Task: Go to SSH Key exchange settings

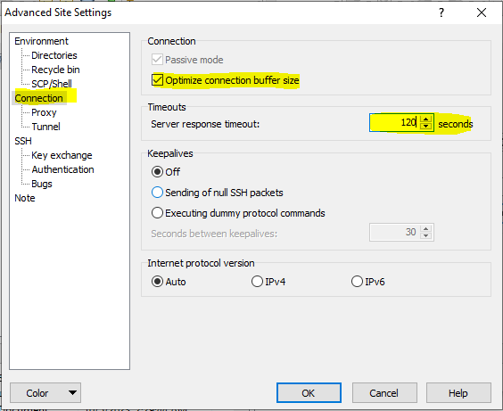Action: click(x=62, y=155)
